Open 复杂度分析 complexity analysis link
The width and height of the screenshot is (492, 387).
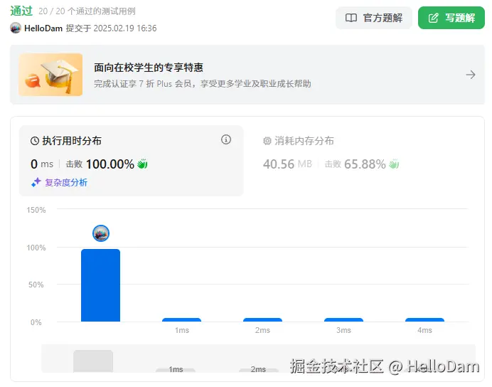pyautogui.click(x=66, y=182)
